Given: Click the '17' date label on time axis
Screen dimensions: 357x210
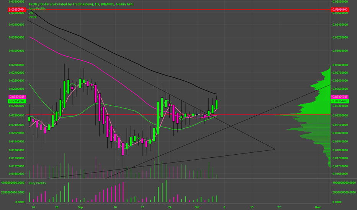Looking at the screenshot, I should click(x=142, y=207).
